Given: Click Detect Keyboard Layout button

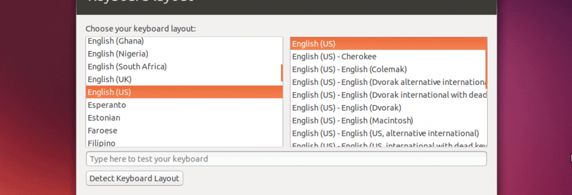Looking at the screenshot, I should 134,178.
